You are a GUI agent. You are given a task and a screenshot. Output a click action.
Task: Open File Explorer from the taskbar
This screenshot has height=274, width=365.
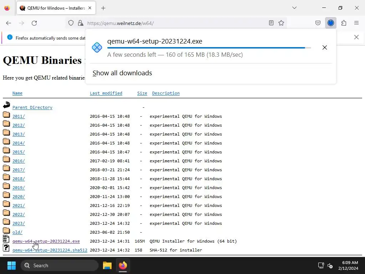(107, 265)
